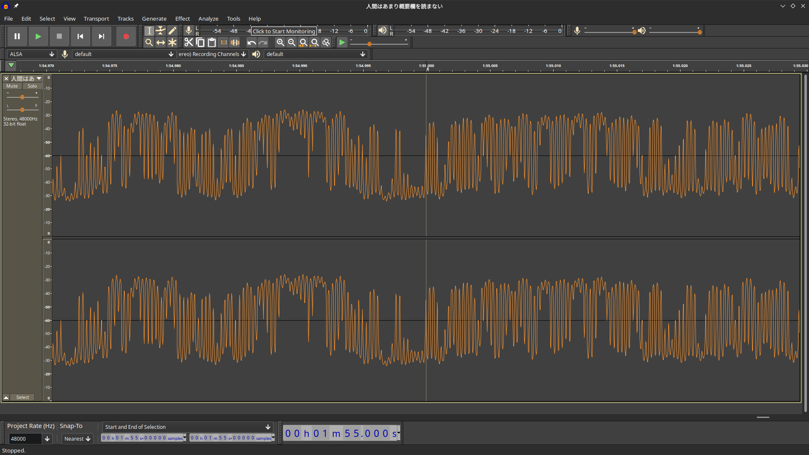Click the Fit selection to width icon

pos(303,42)
